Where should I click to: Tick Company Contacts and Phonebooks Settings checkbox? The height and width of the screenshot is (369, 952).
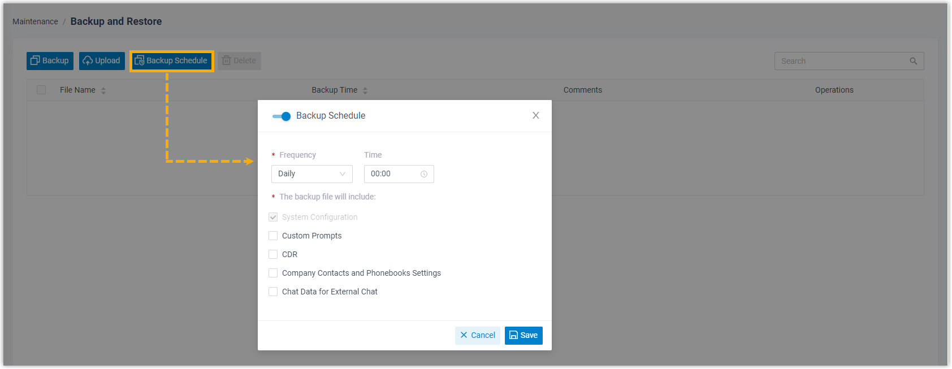(273, 273)
